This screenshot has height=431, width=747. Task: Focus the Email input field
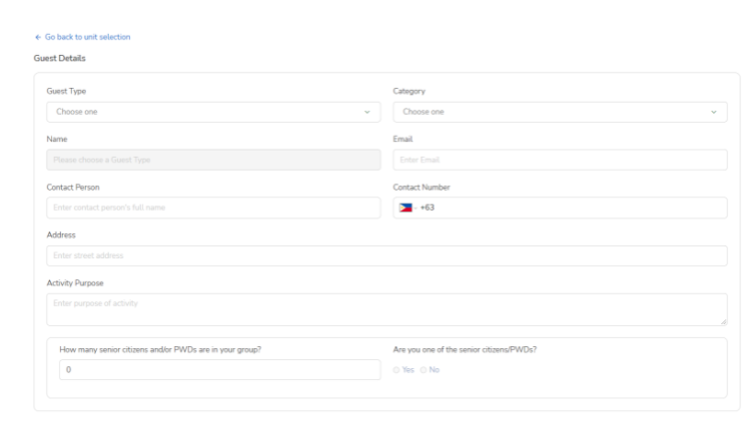[x=559, y=160]
